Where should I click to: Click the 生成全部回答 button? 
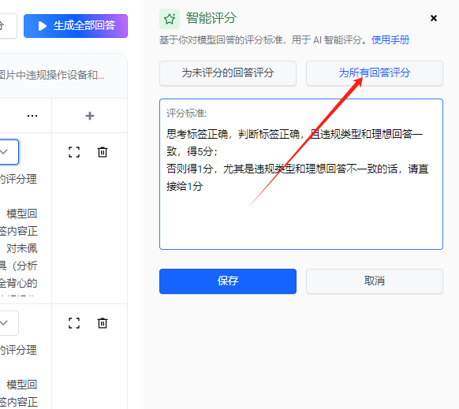pyautogui.click(x=76, y=26)
